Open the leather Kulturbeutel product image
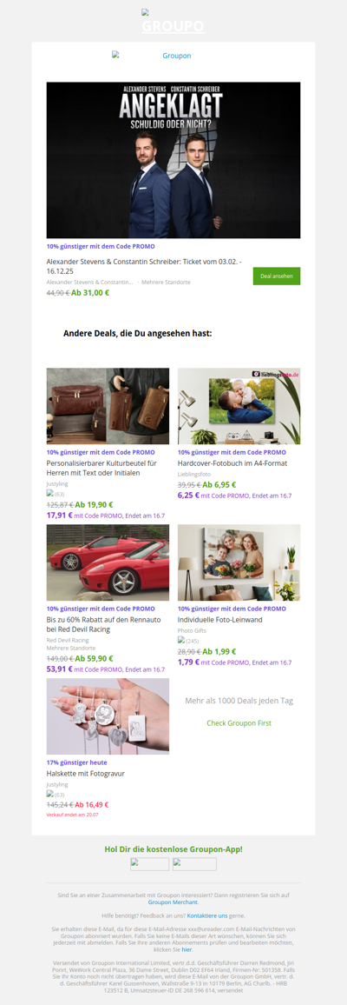Image resolution: width=347 pixels, height=1005 pixels. (x=108, y=406)
